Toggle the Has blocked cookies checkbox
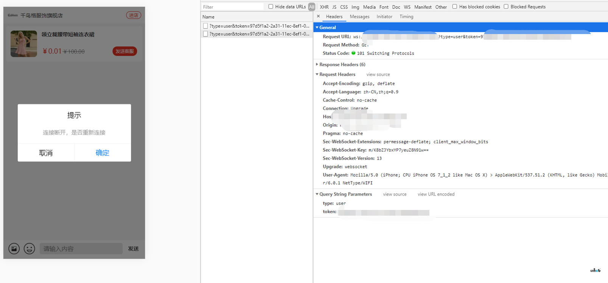Image resolution: width=608 pixels, height=283 pixels. tap(455, 6)
